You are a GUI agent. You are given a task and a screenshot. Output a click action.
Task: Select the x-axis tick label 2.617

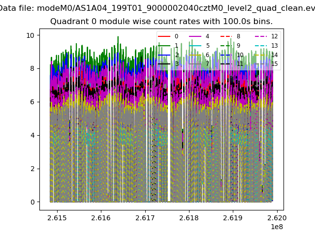point(145,218)
